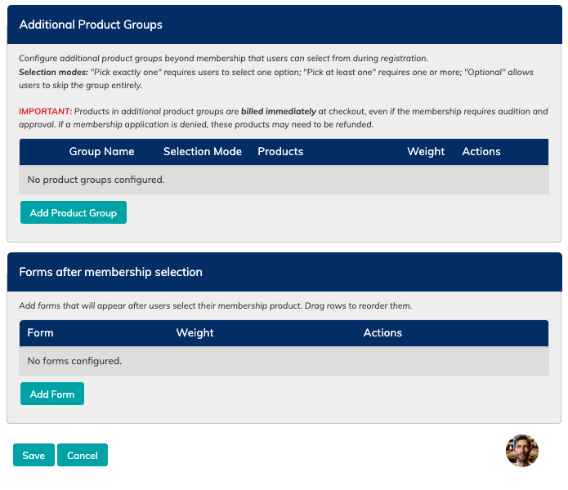This screenshot has height=490, width=568.
Task: Click the red IMPORTANT warning label
Action: [46, 111]
